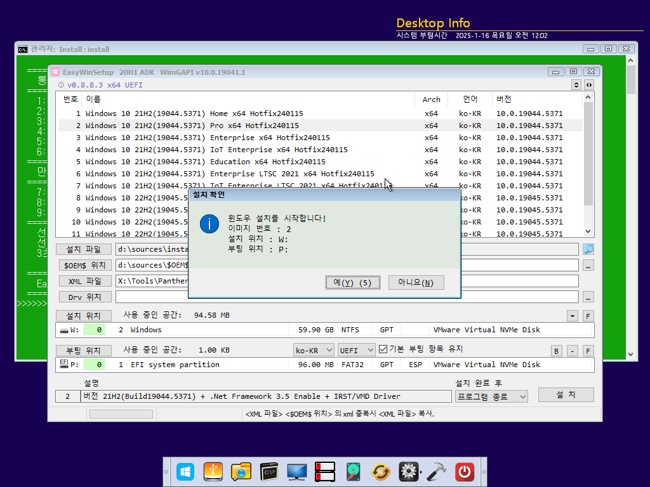This screenshot has width=650, height=487.
Task: Click the orange sync arrows icon in dock
Action: tap(381, 472)
